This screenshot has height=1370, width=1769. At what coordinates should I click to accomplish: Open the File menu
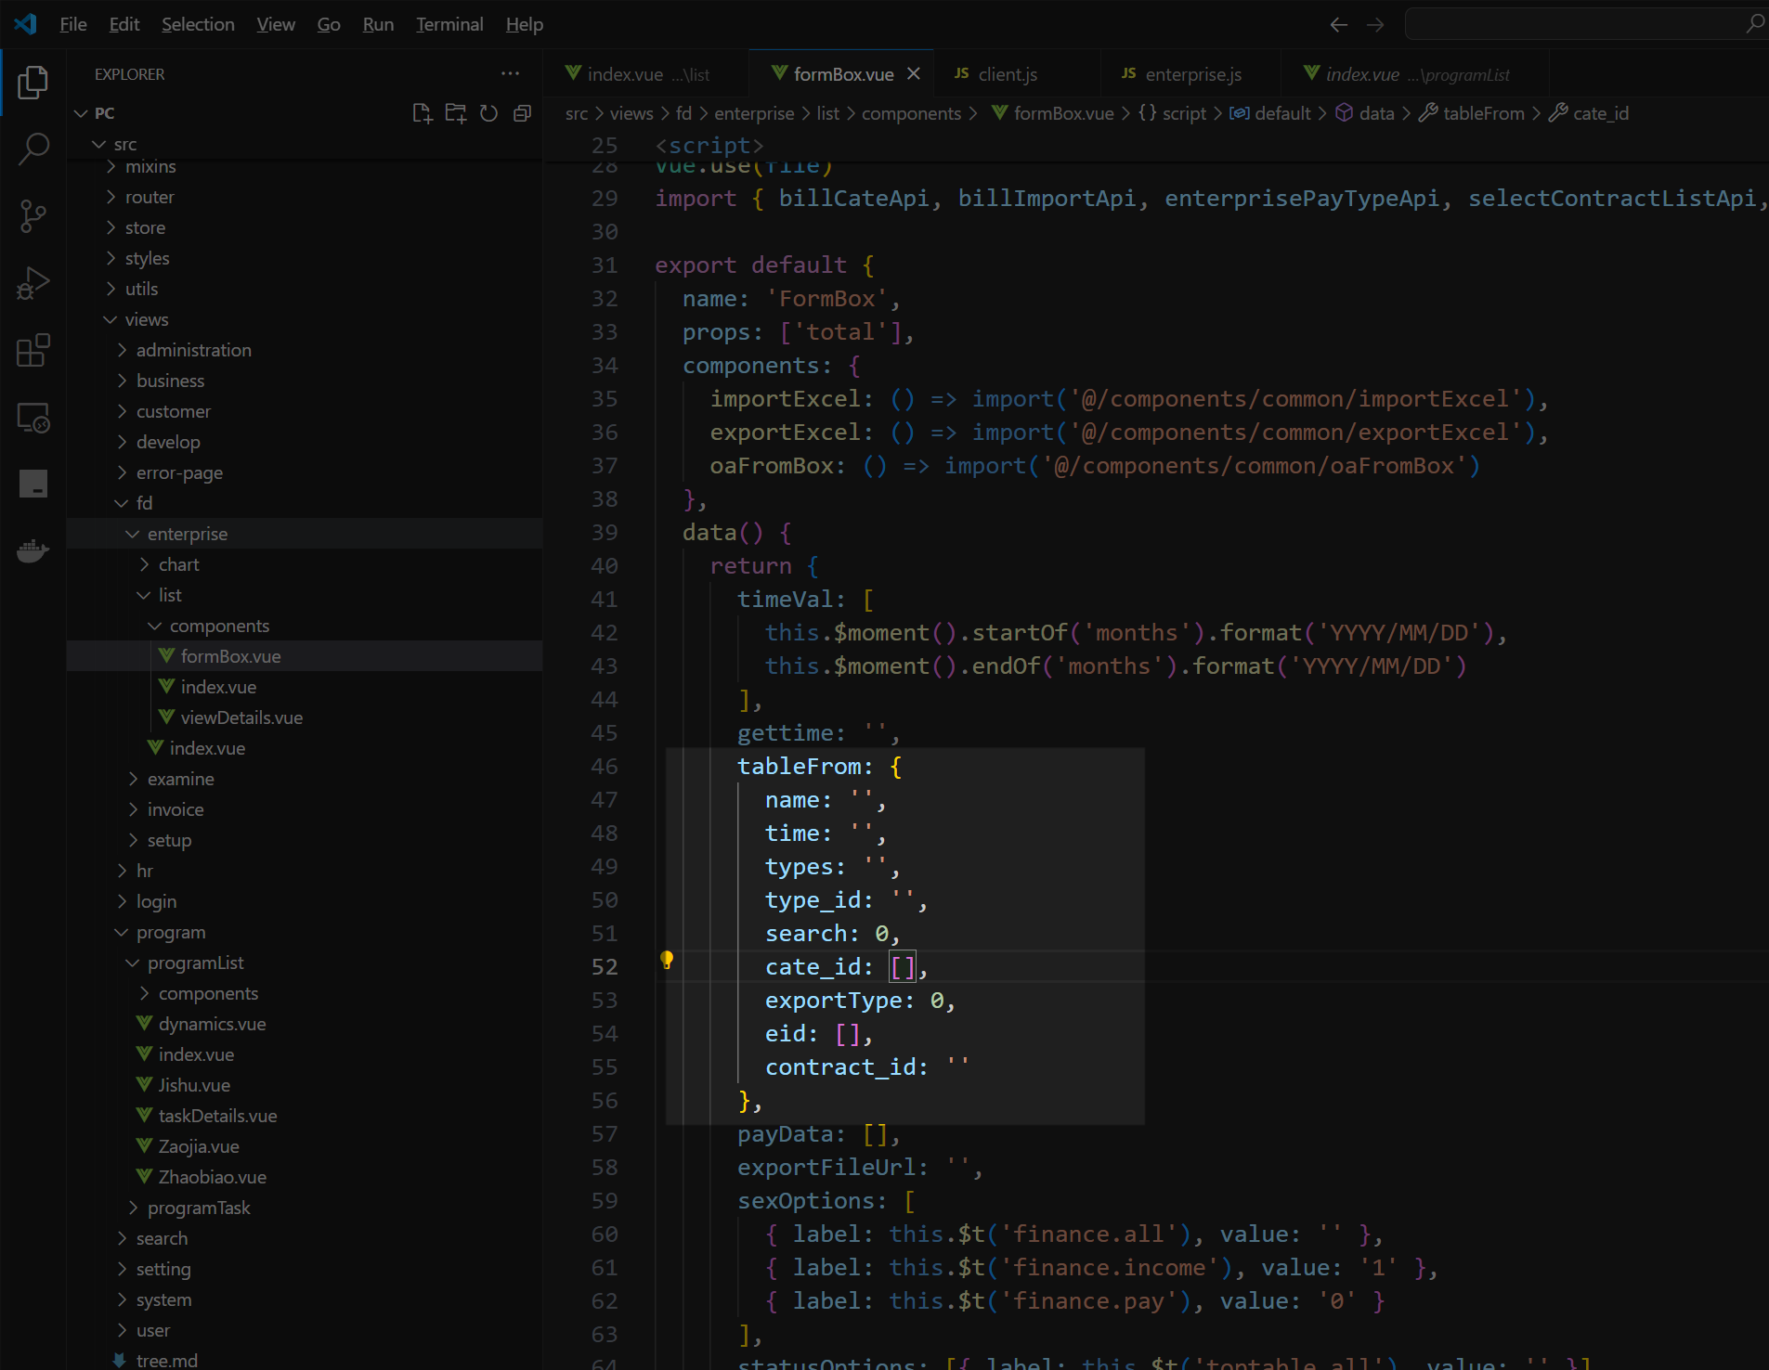(72, 24)
